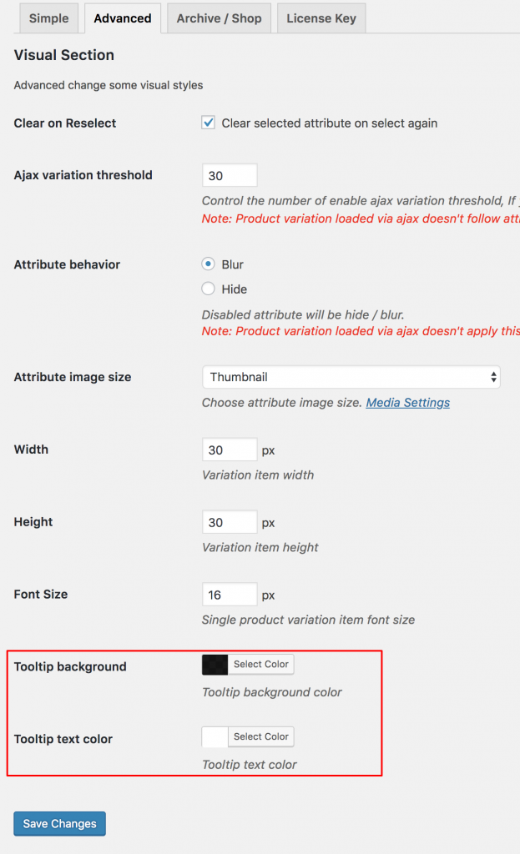Image resolution: width=520 pixels, height=854 pixels.
Task: Click the white Tooltip text color swatch
Action: tap(215, 736)
